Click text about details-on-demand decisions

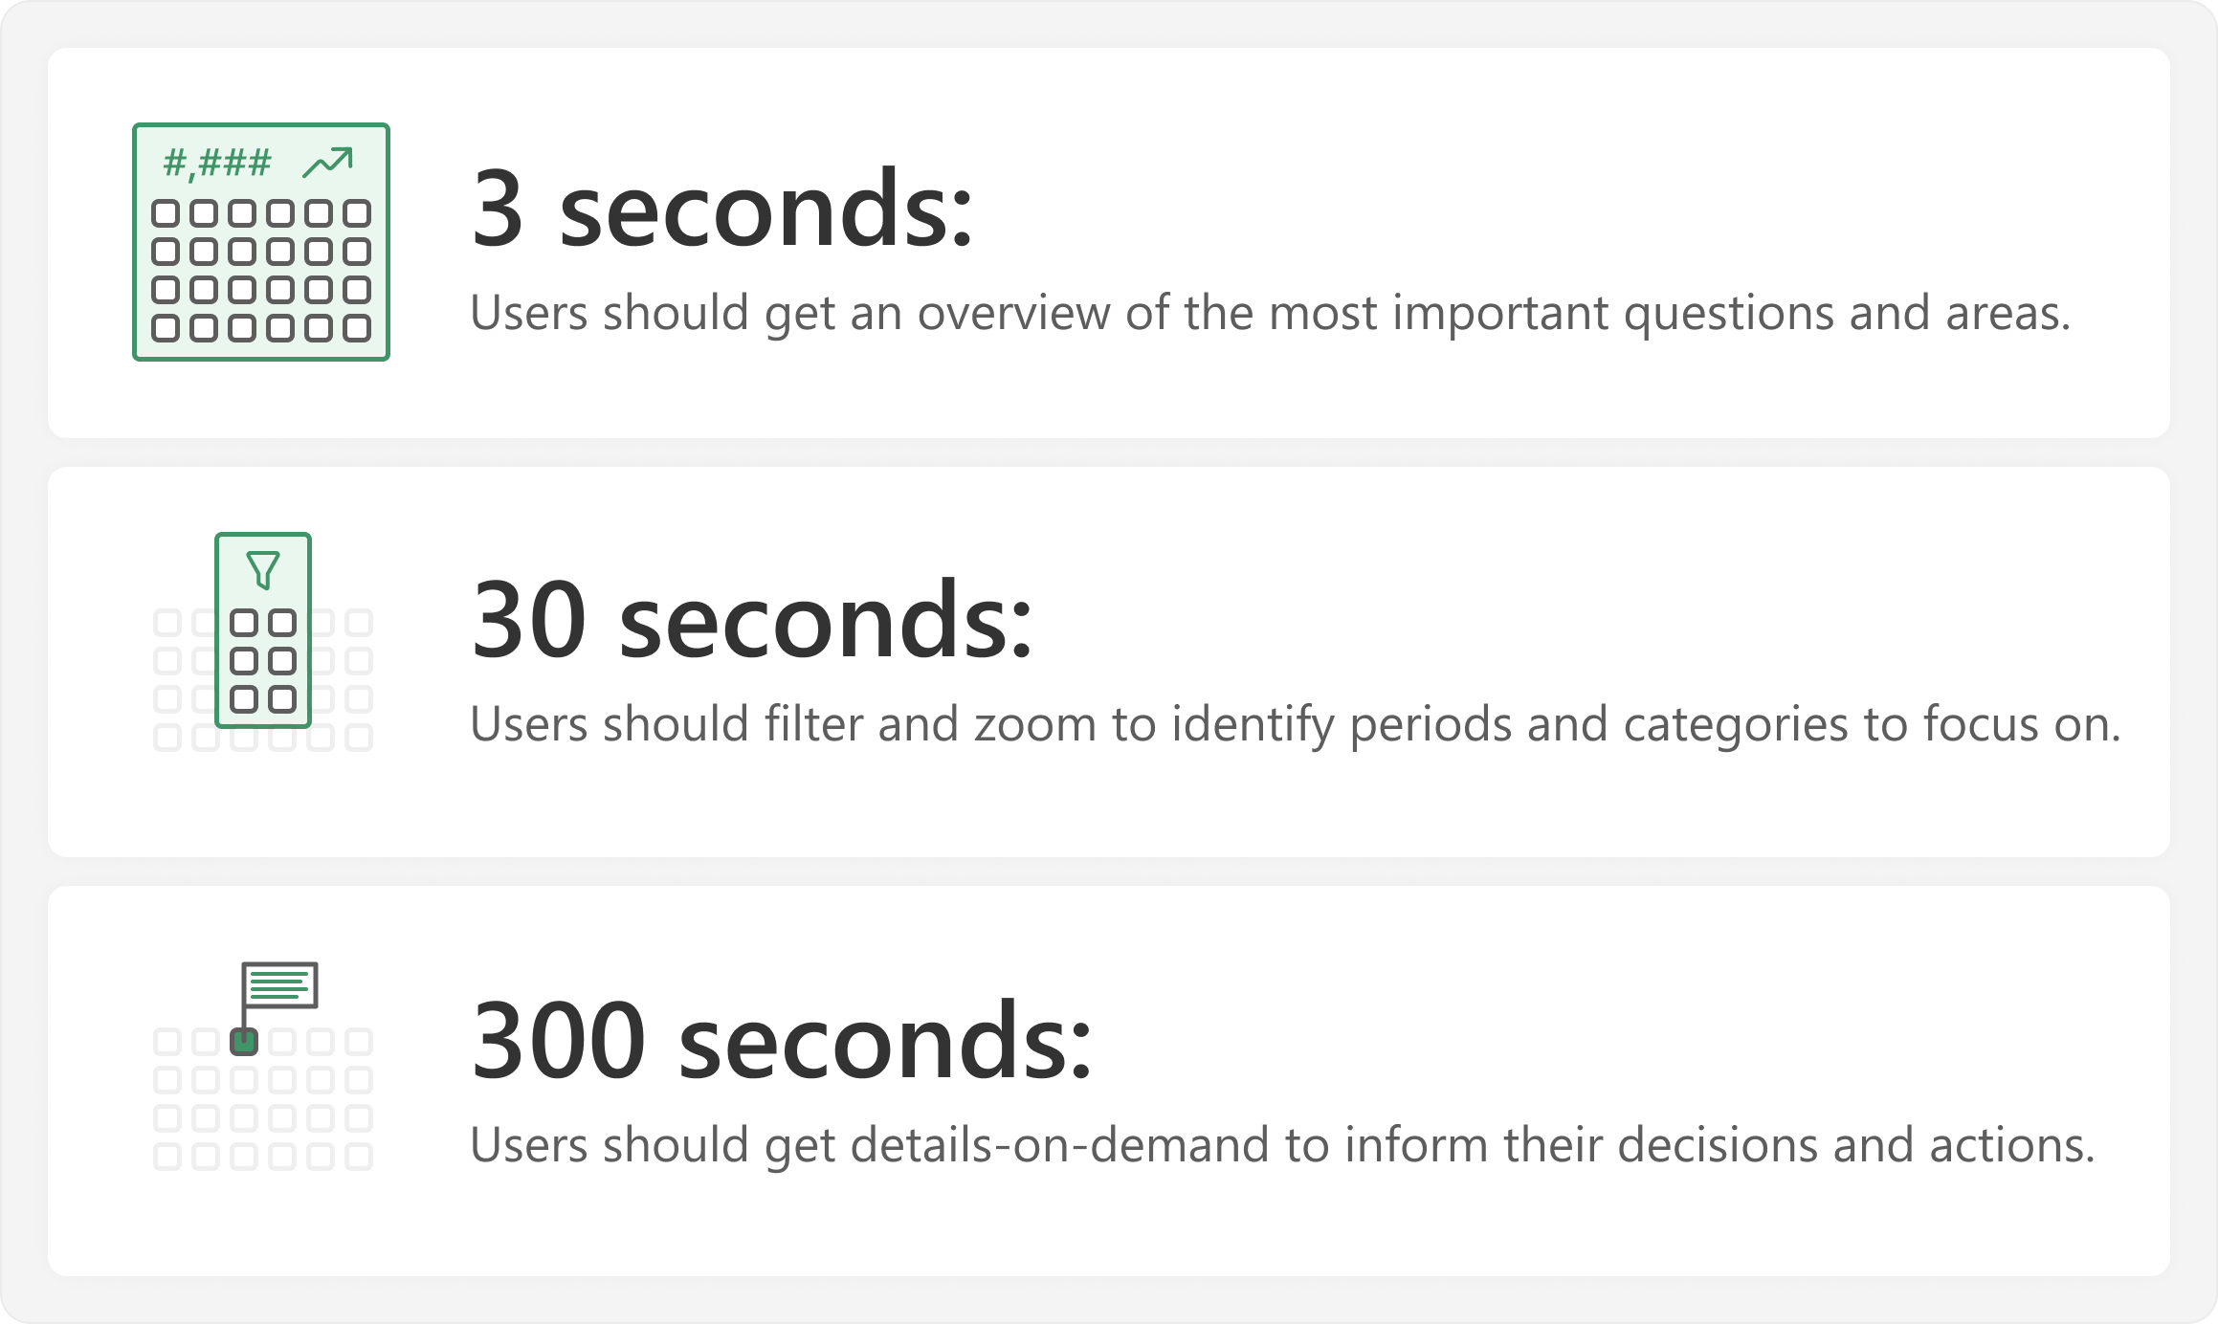click(1283, 1145)
